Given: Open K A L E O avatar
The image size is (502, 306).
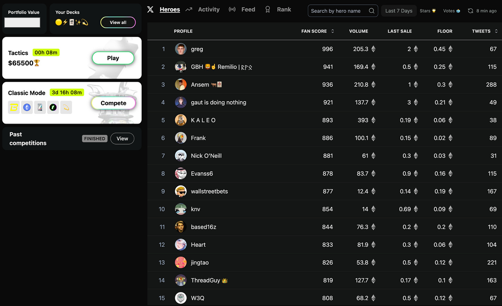Looking at the screenshot, I should (x=181, y=120).
